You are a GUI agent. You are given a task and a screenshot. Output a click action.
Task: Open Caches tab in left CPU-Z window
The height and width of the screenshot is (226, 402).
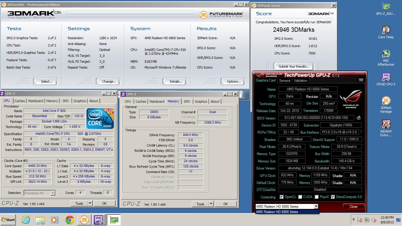tap(20, 101)
